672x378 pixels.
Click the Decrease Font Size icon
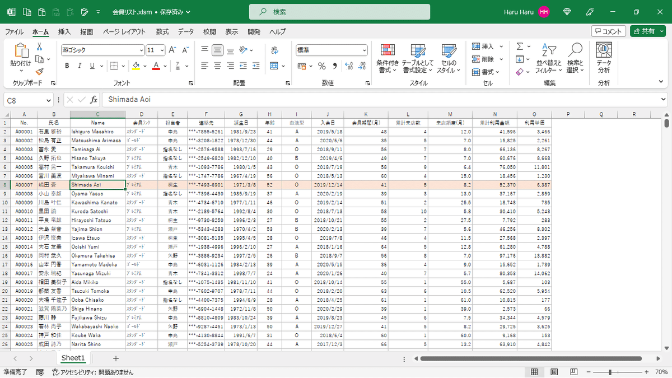click(184, 50)
